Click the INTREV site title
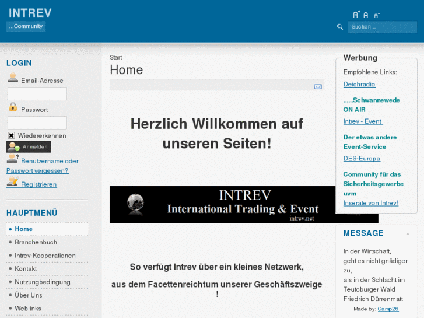Viewport: 424px width, 318px height. tap(30, 13)
